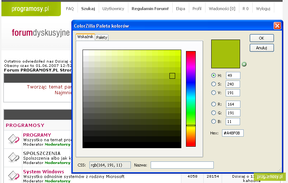Click the dialog resize grip corner
The width and height of the screenshot is (288, 183).
click(x=280, y=170)
